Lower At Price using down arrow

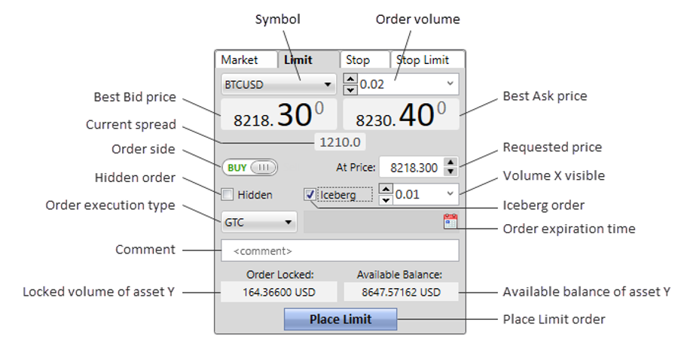(x=451, y=172)
